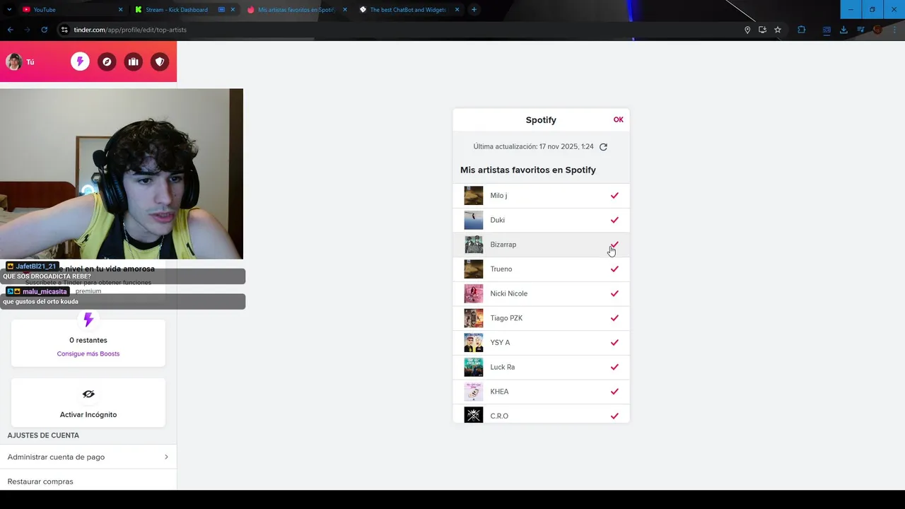Viewport: 905px width, 509px height.
Task: Close the Stream - Kick Dashboard tab
Action: point(233,10)
